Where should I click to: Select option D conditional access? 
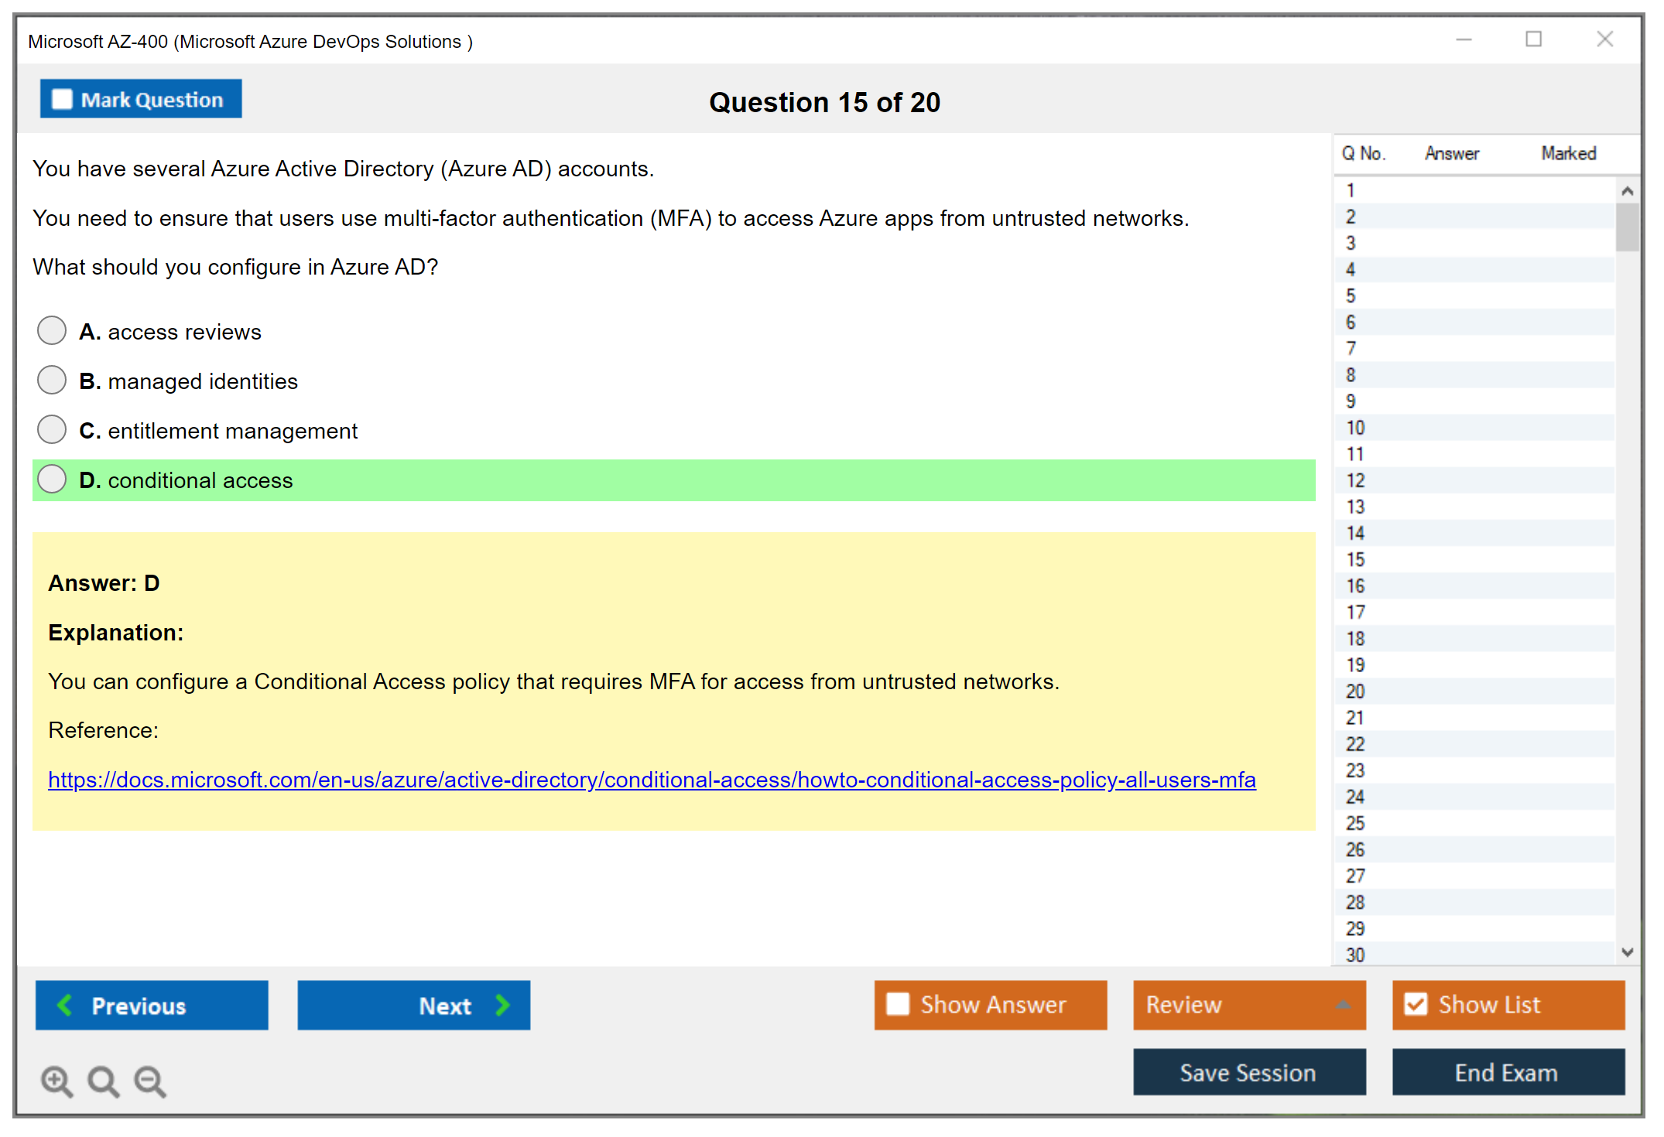point(52,479)
